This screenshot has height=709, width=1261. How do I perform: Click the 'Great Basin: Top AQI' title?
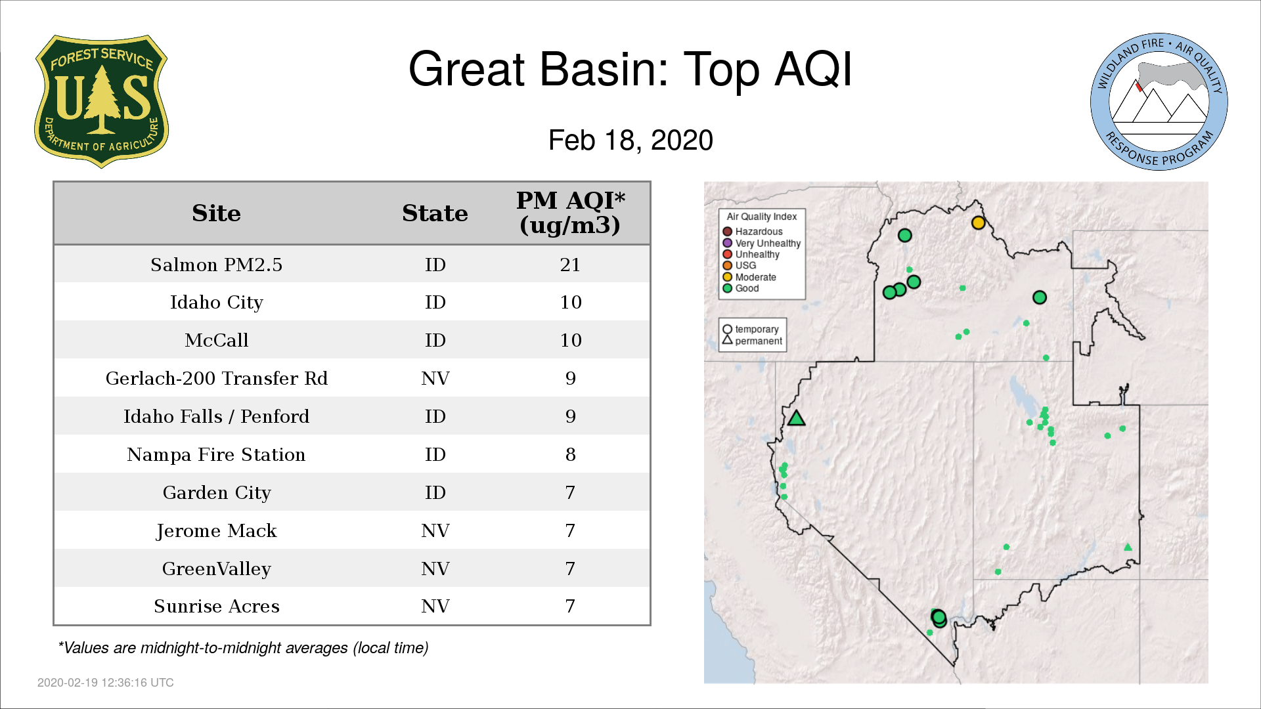pos(630,69)
